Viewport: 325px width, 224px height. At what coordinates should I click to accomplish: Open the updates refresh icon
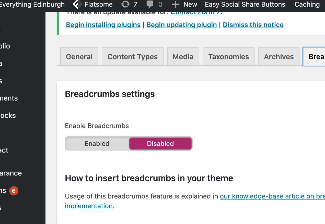(125, 4)
